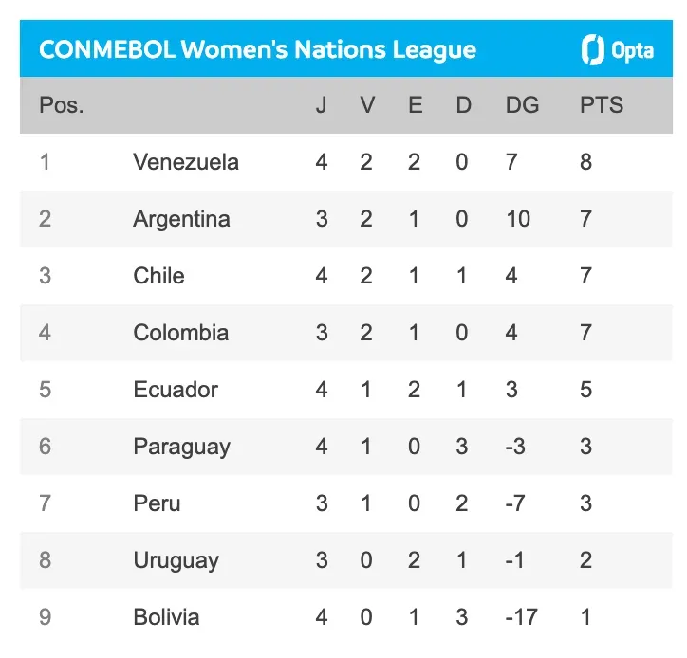
Task: Click the Chile team name
Action: pyautogui.click(x=158, y=276)
